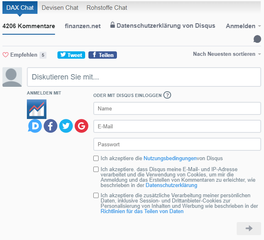The width and height of the screenshot is (264, 240).
Task: Tick the zusätzliche Verarbeitung consent checkbox
Action: point(96,196)
